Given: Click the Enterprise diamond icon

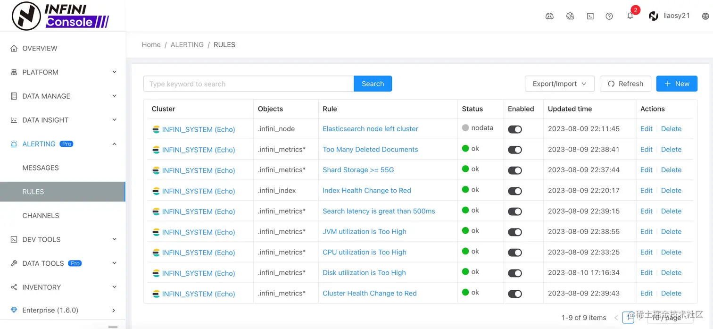Looking at the screenshot, I should pyautogui.click(x=14, y=310).
